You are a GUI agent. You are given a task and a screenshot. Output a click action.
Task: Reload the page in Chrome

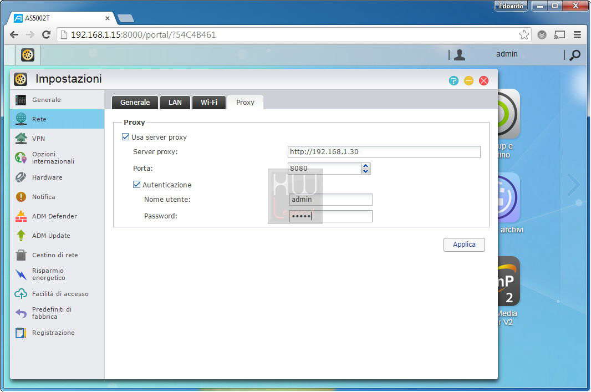coord(47,35)
